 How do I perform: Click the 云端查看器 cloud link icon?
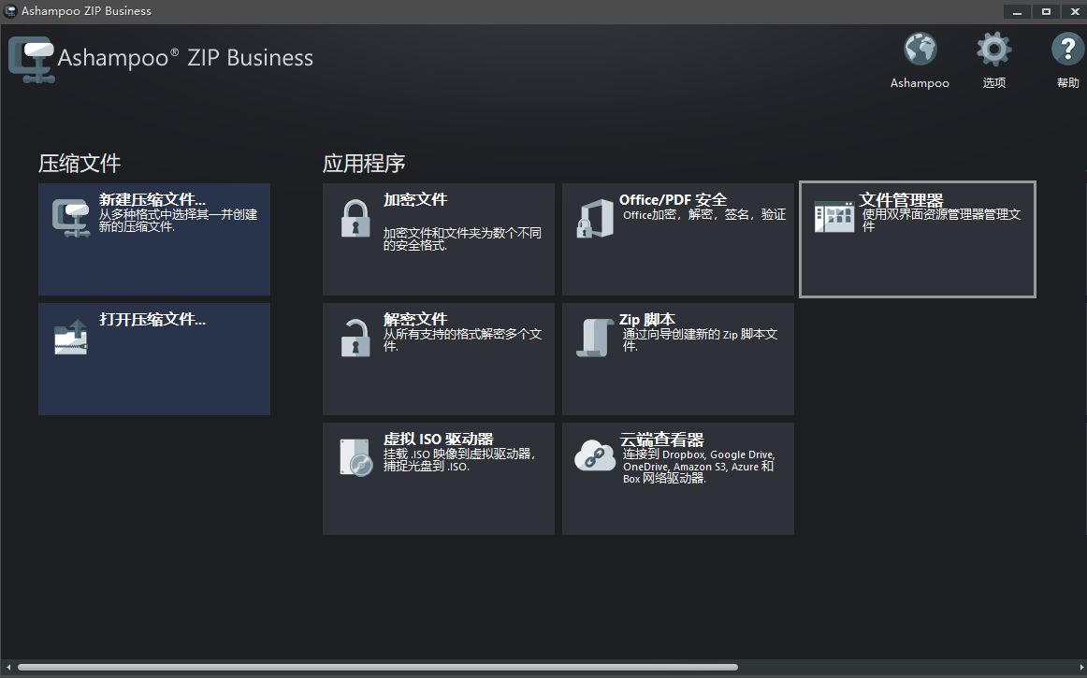tap(595, 456)
